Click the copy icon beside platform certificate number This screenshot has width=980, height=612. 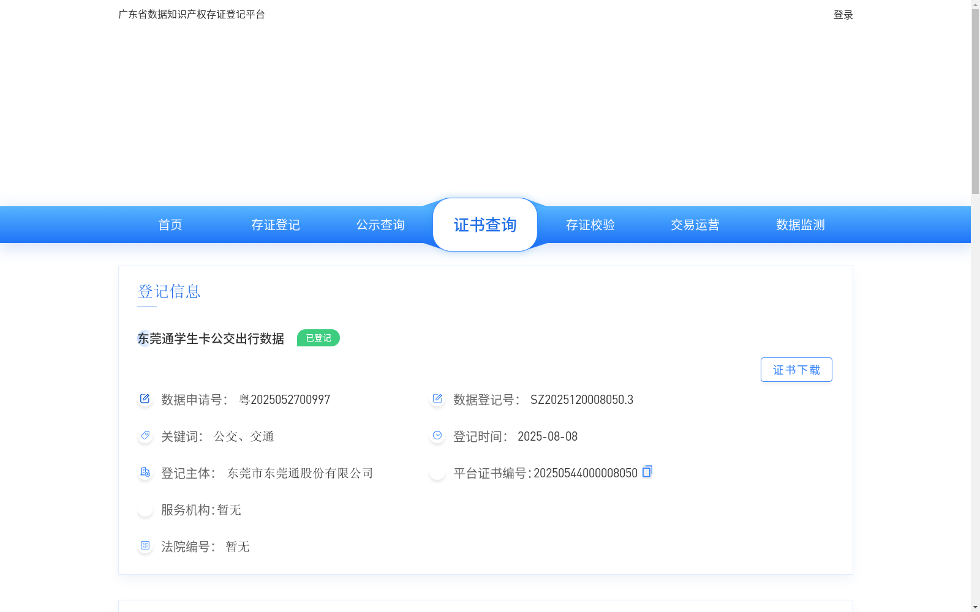pos(647,471)
